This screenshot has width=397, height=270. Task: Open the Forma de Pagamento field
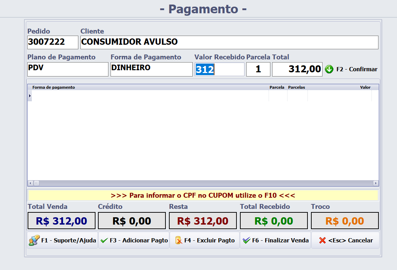pos(151,69)
